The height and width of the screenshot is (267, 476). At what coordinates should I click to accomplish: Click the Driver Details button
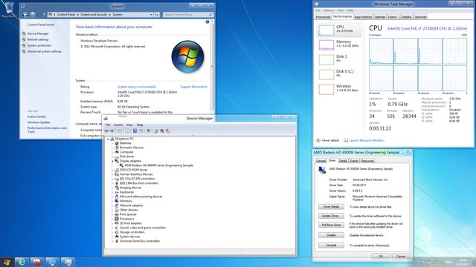pos(331,207)
